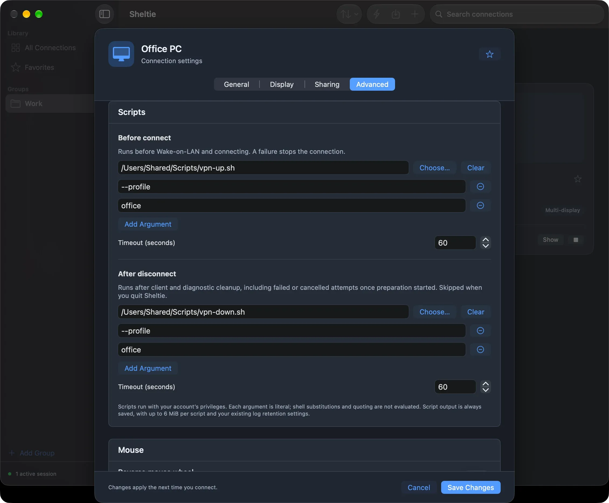Click the Multi-display label on background card

[562, 210]
